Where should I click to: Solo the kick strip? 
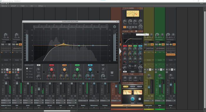16,72
